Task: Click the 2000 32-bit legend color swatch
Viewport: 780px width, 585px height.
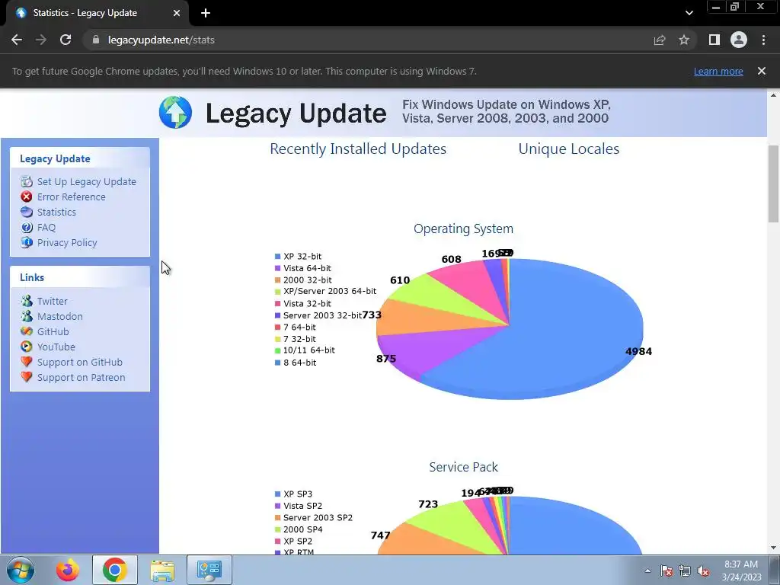Action: pyautogui.click(x=277, y=280)
